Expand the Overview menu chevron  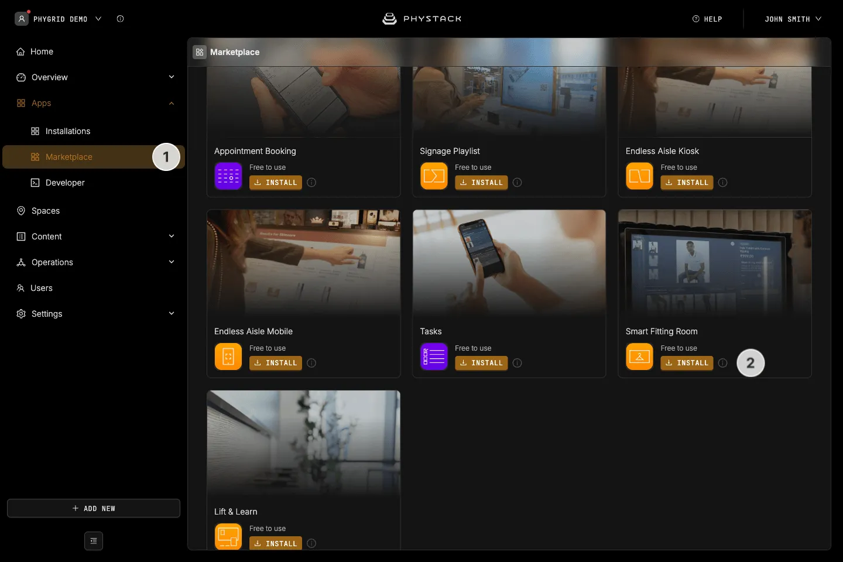point(172,77)
